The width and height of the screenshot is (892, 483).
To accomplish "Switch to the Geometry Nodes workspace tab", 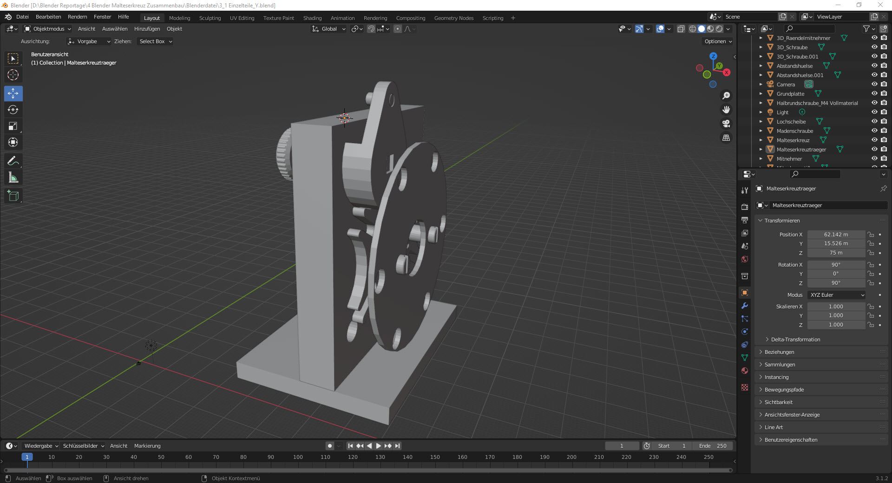I will (x=453, y=18).
